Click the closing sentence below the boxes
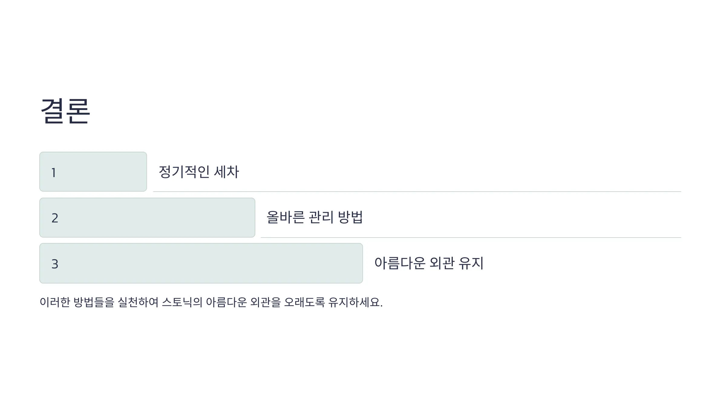This screenshot has width=726, height=408. point(211,302)
